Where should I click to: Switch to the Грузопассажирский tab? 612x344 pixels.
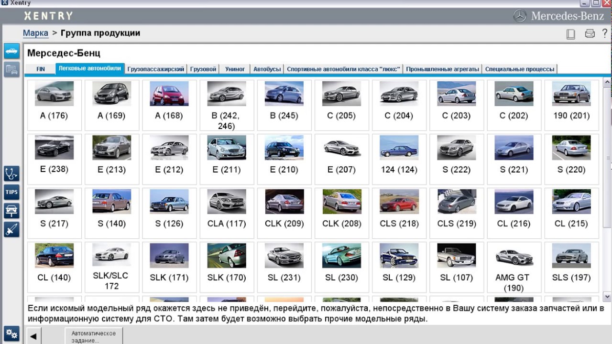pos(156,69)
